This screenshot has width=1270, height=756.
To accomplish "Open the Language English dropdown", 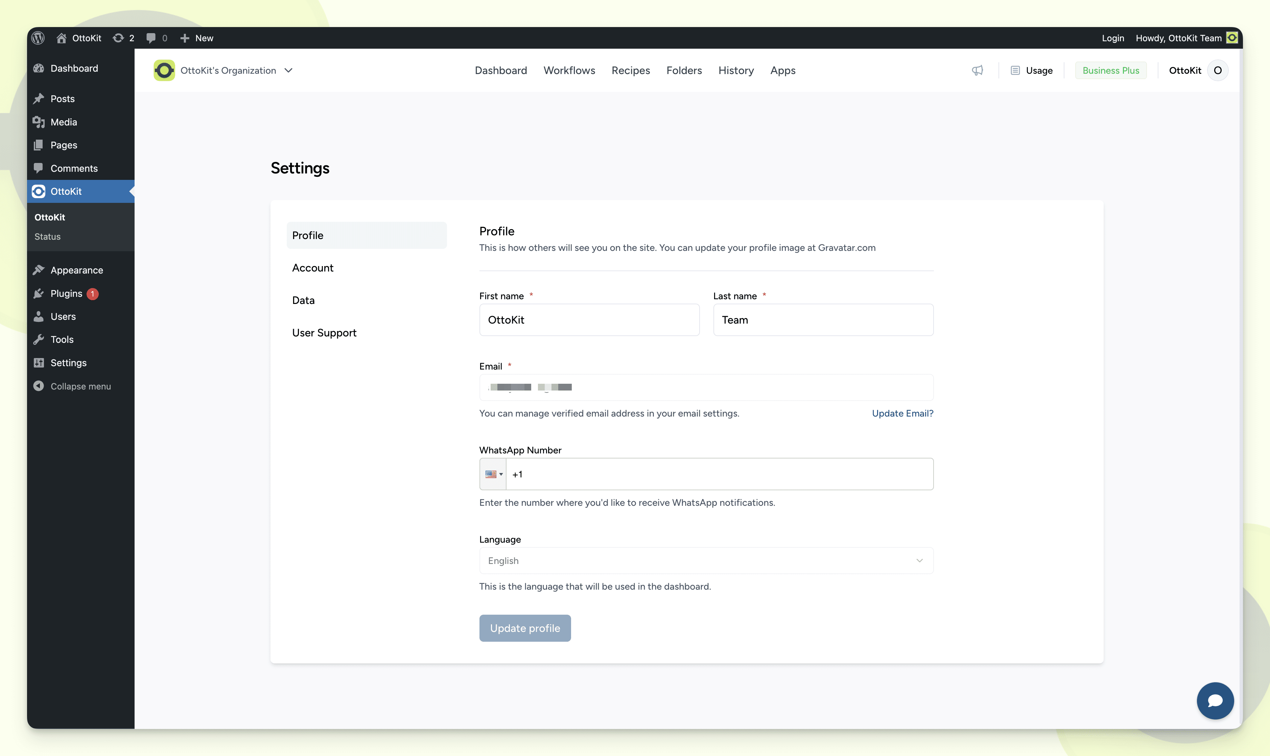I will (706, 560).
